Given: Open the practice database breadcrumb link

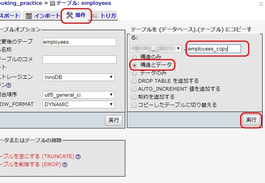Looking at the screenshot, I should [21, 3].
